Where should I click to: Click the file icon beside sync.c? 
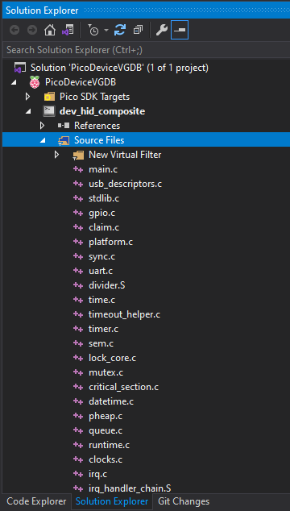[x=78, y=256]
